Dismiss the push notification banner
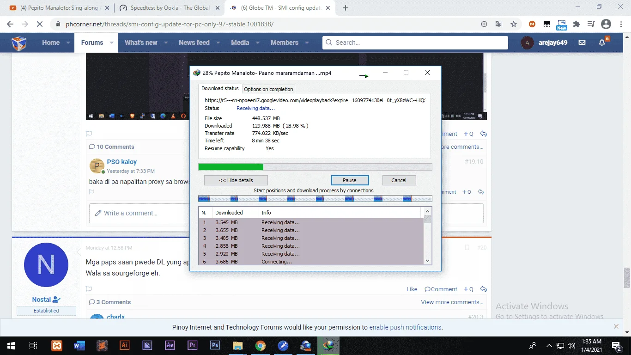 [x=616, y=326]
